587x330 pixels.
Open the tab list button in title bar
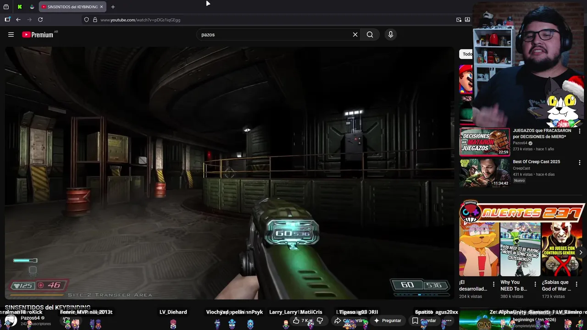click(6, 7)
